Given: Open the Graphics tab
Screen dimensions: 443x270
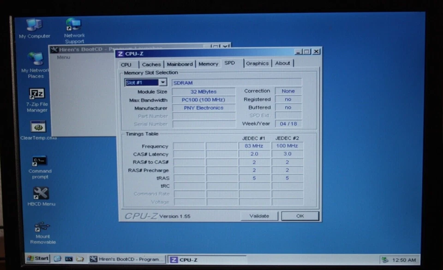Looking at the screenshot, I should point(257,63).
